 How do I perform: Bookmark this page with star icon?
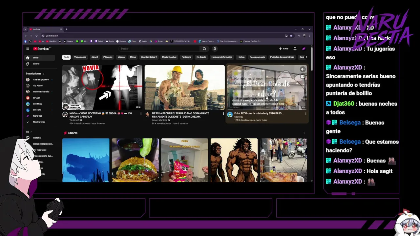[x=291, y=36]
